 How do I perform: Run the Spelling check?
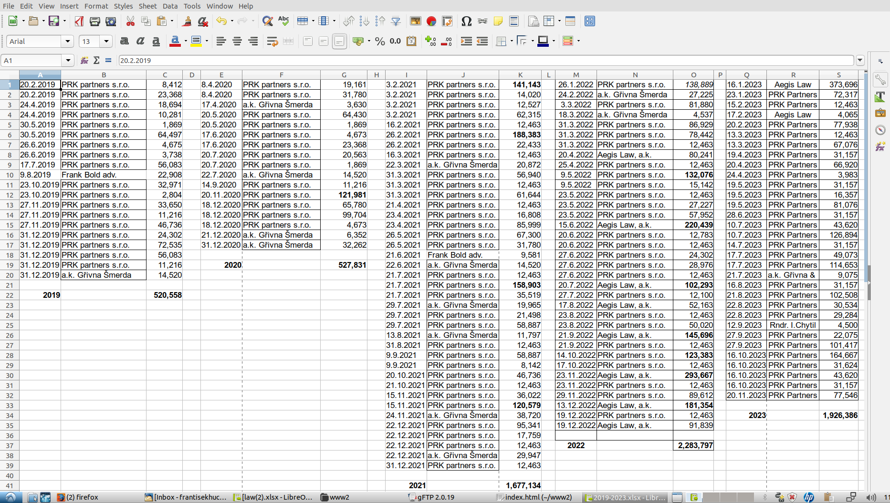click(284, 21)
